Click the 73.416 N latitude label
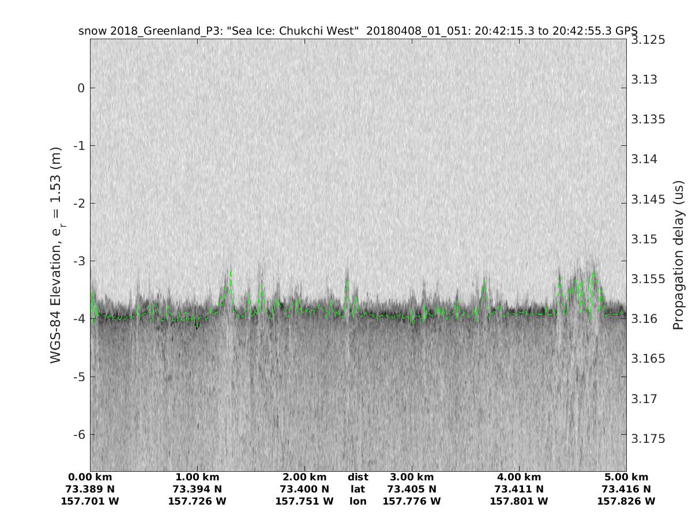Image resolution: width=692 pixels, height=519 pixels. 626,490
